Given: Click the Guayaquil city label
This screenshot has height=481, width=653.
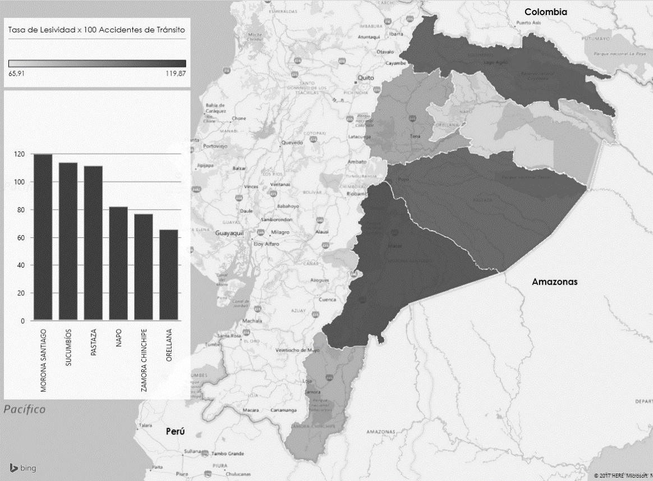Looking at the screenshot, I should (231, 232).
